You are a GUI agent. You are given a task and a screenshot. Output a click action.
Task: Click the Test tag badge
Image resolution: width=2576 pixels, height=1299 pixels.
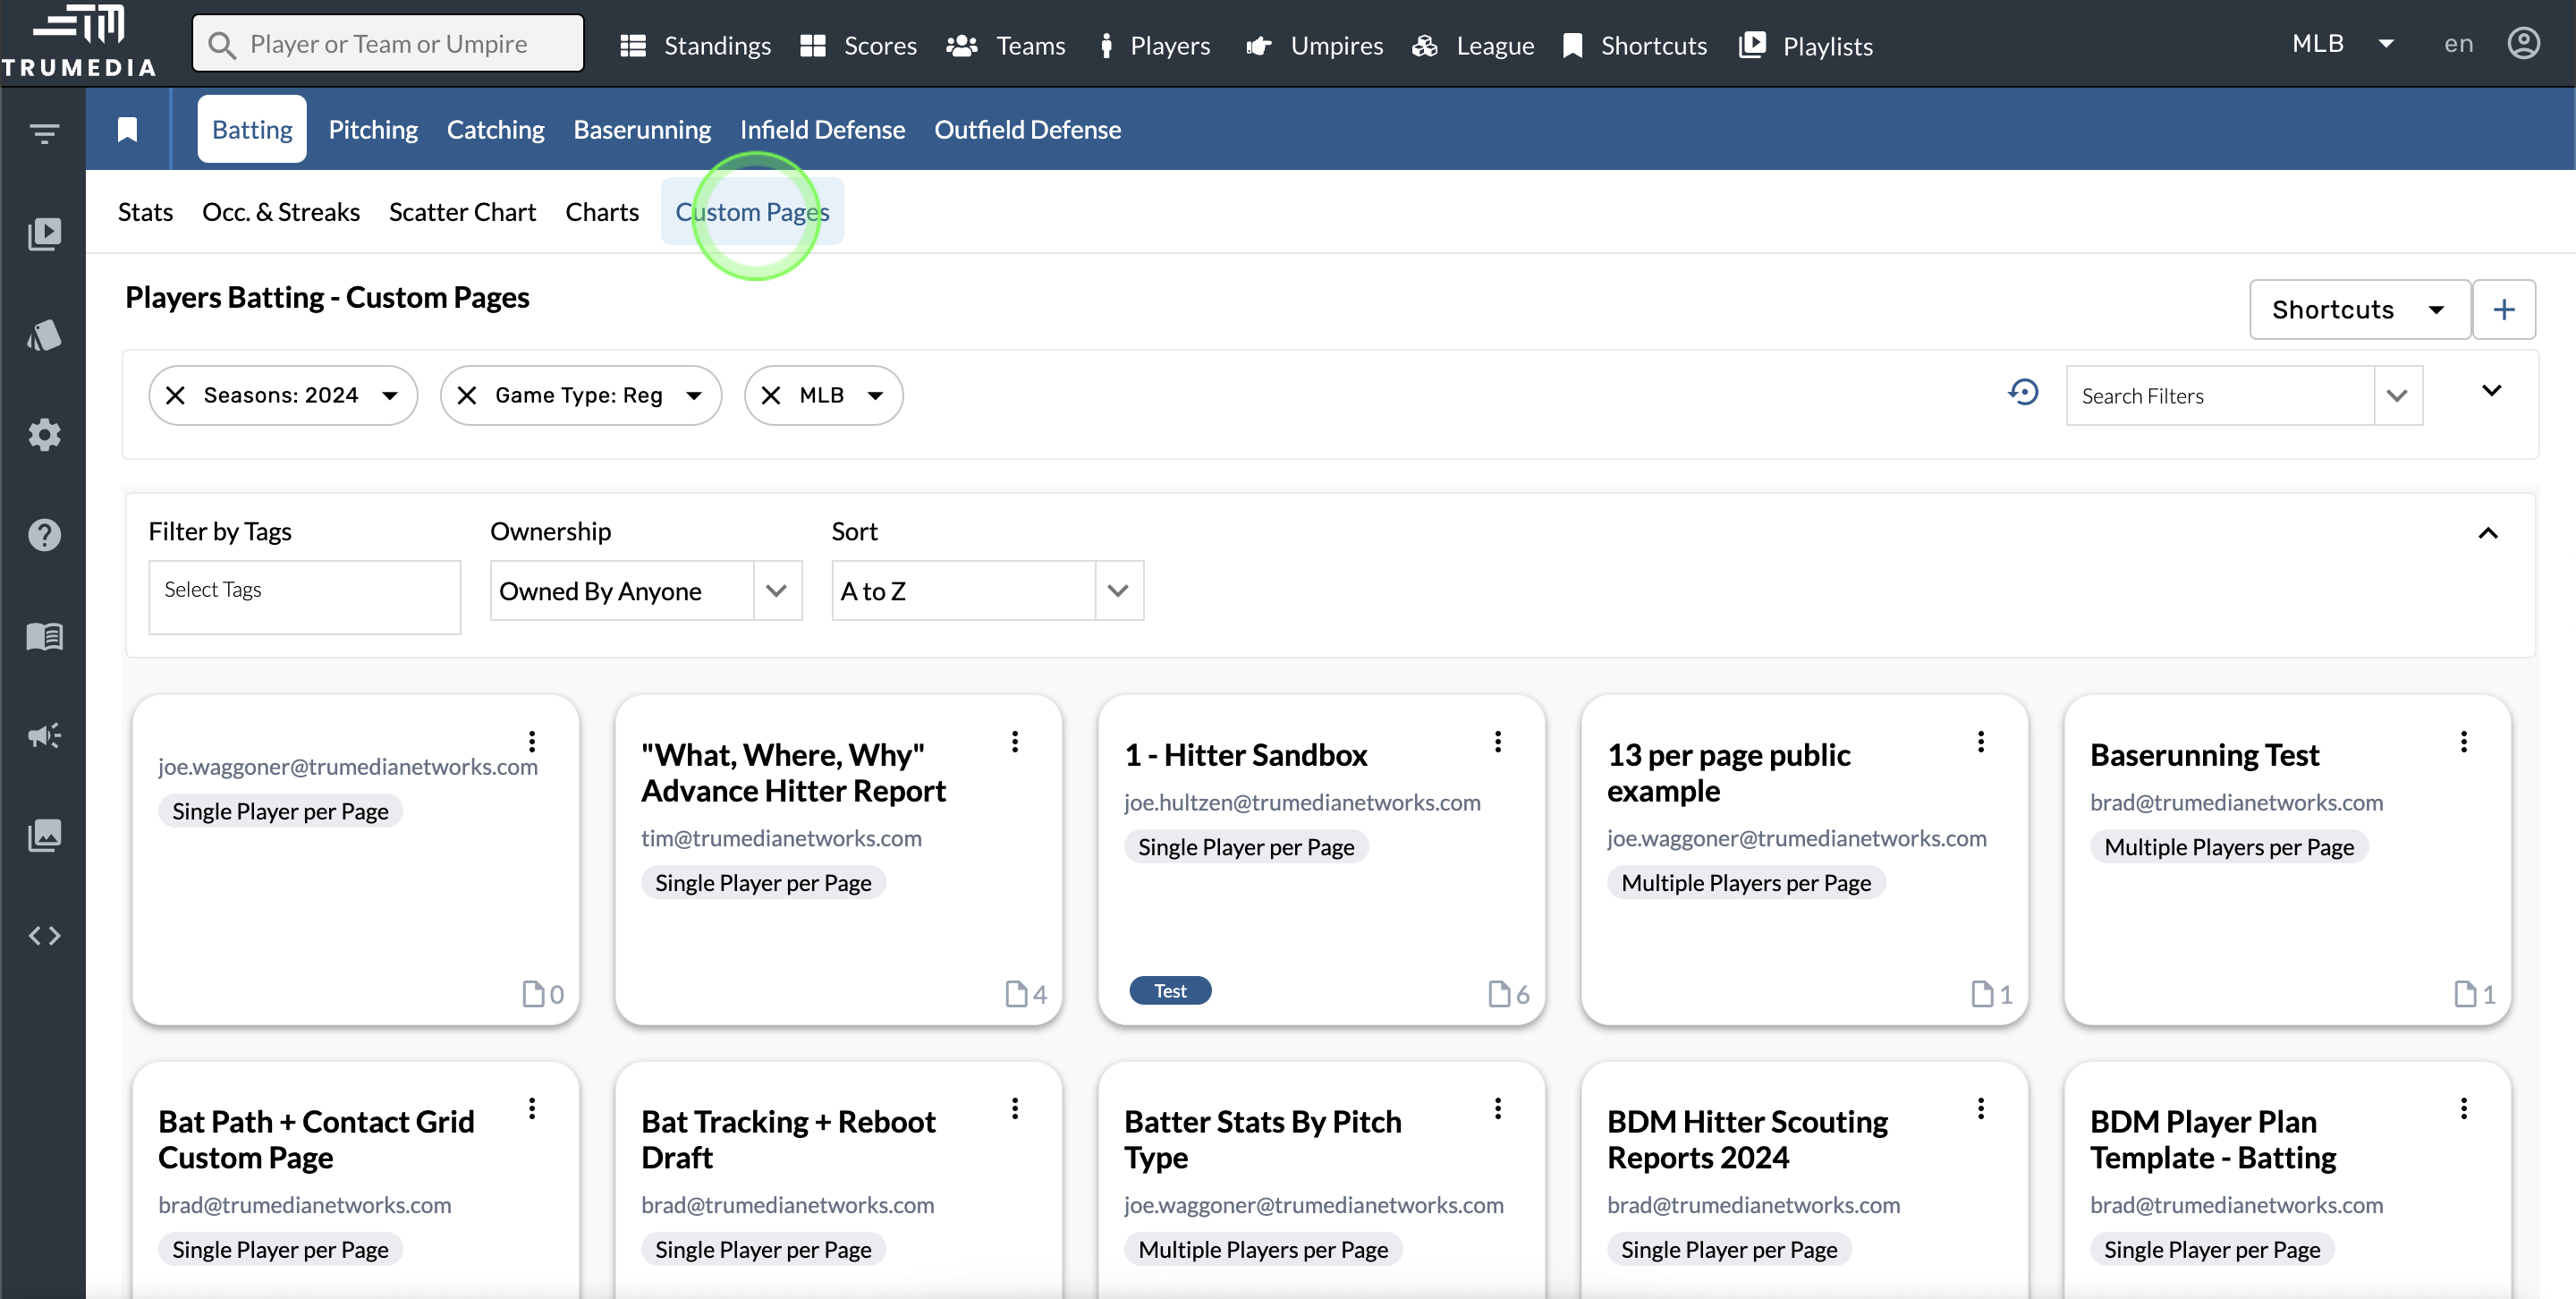[1169, 991]
